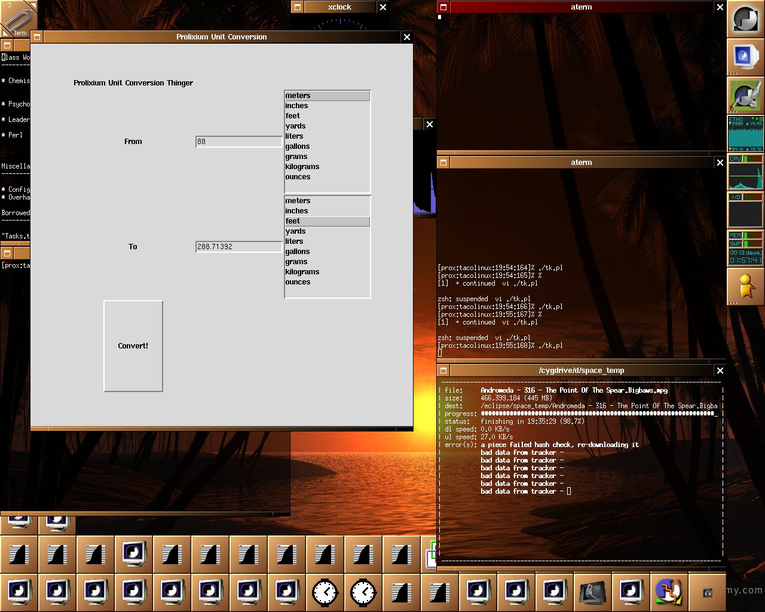The height and width of the screenshot is (612, 765).
Task: Select yards in the To unit list
Action: coord(295,231)
